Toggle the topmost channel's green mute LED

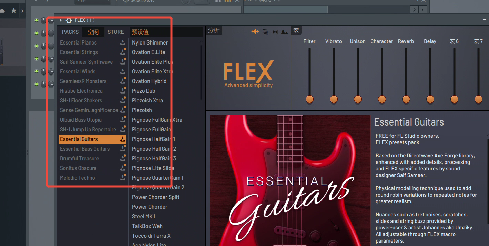coord(37,20)
